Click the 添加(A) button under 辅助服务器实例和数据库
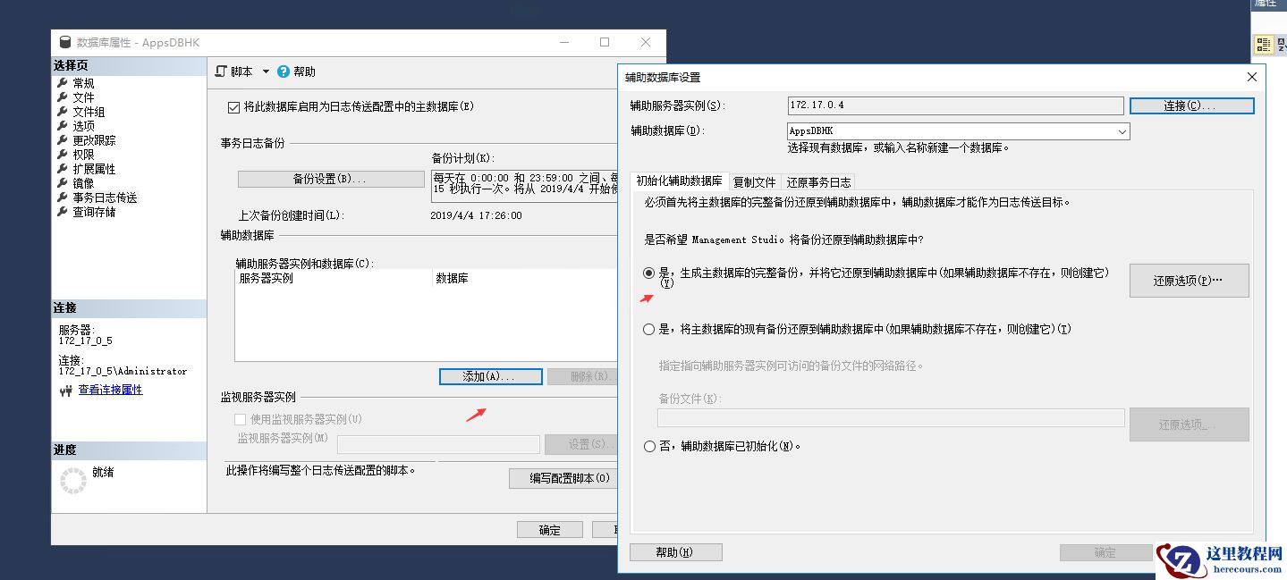 point(490,376)
